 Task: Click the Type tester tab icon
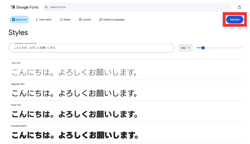pos(36,20)
